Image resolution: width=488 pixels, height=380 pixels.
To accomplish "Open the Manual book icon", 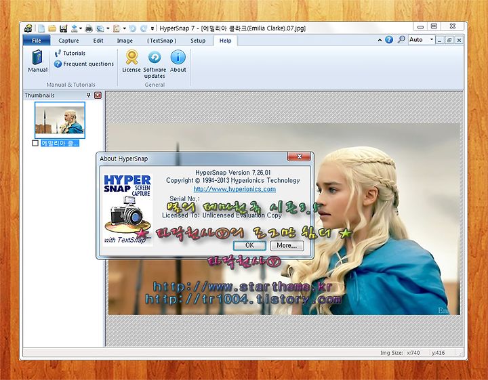I will pyautogui.click(x=38, y=61).
